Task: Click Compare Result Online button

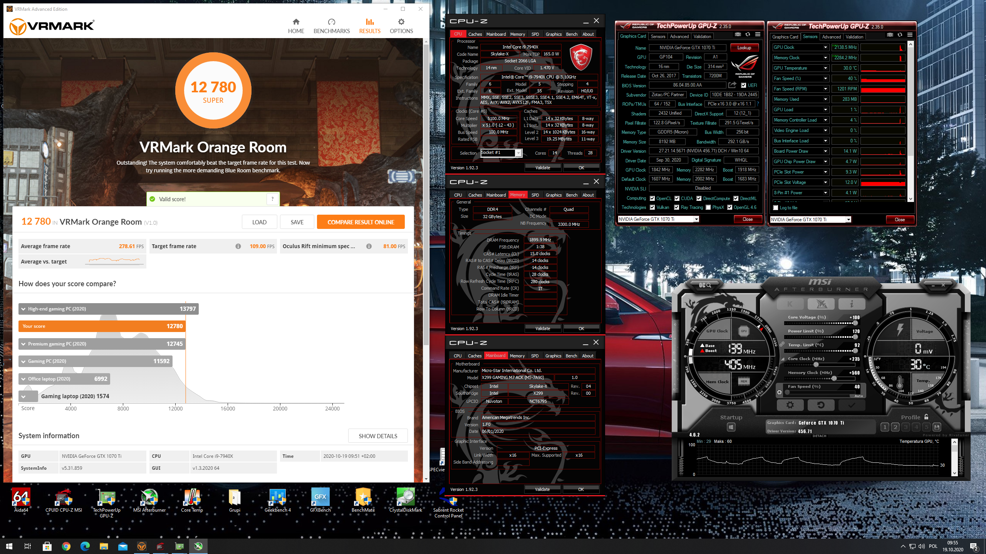Action: coord(361,222)
